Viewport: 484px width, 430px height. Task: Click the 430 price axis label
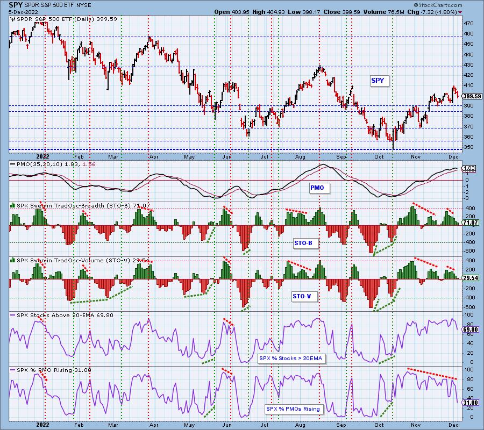[x=468, y=65]
